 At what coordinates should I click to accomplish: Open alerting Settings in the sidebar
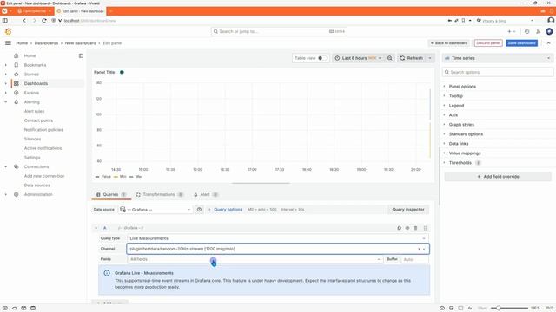32,157
